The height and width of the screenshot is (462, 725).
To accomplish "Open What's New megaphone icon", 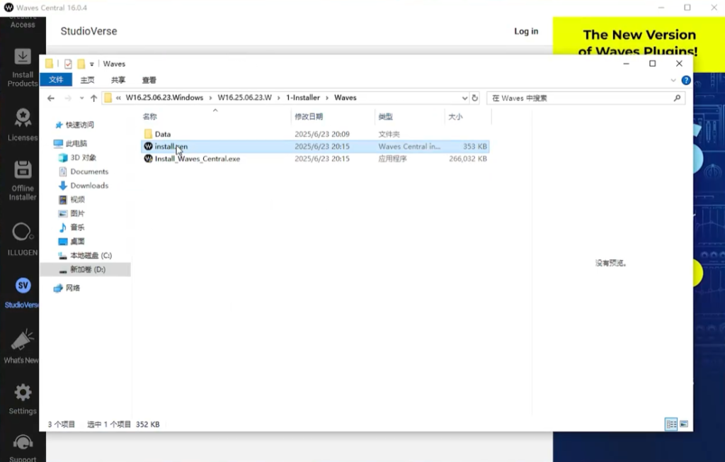I will pos(22,340).
